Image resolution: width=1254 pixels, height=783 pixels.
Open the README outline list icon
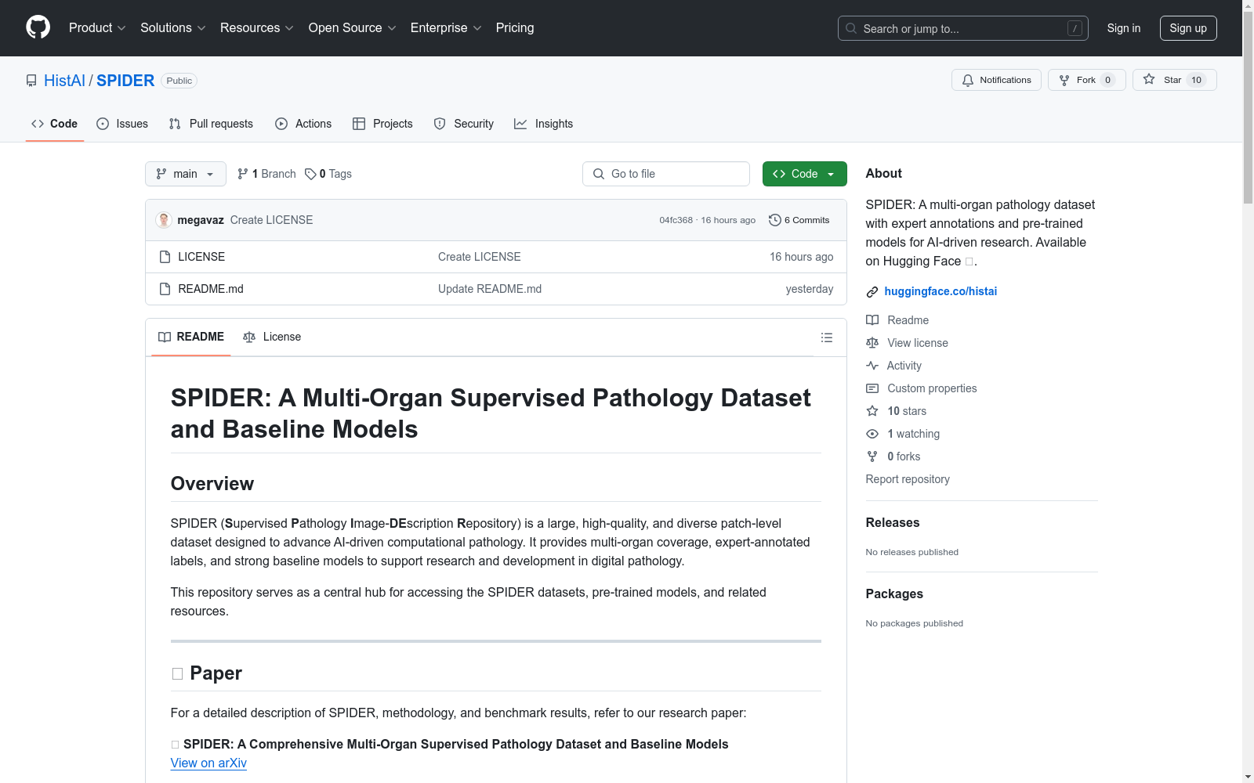click(x=827, y=337)
